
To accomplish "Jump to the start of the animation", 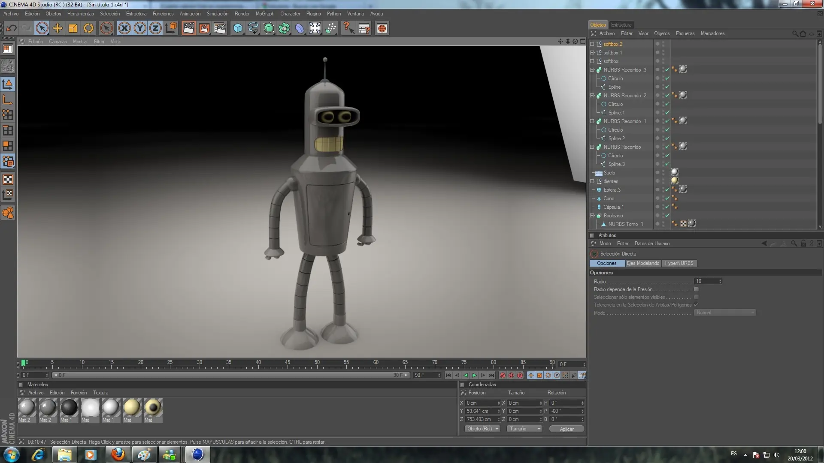I will tap(448, 376).
